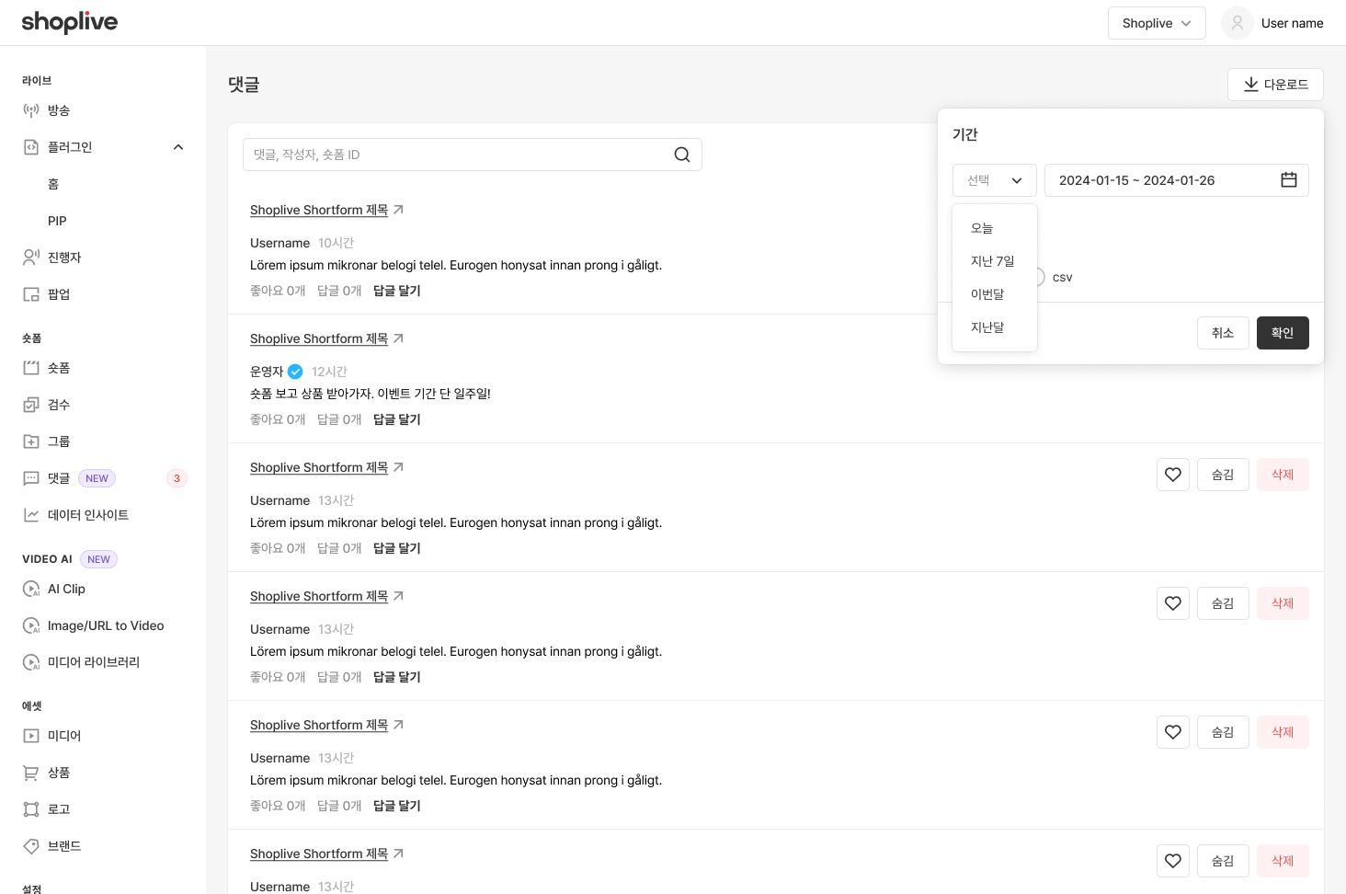The width and height of the screenshot is (1346, 894).
Task: Click the shoplive logo
Action: click(x=70, y=22)
